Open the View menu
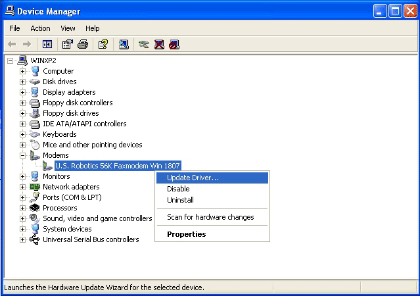The width and height of the screenshot is (420, 296). 68,28
